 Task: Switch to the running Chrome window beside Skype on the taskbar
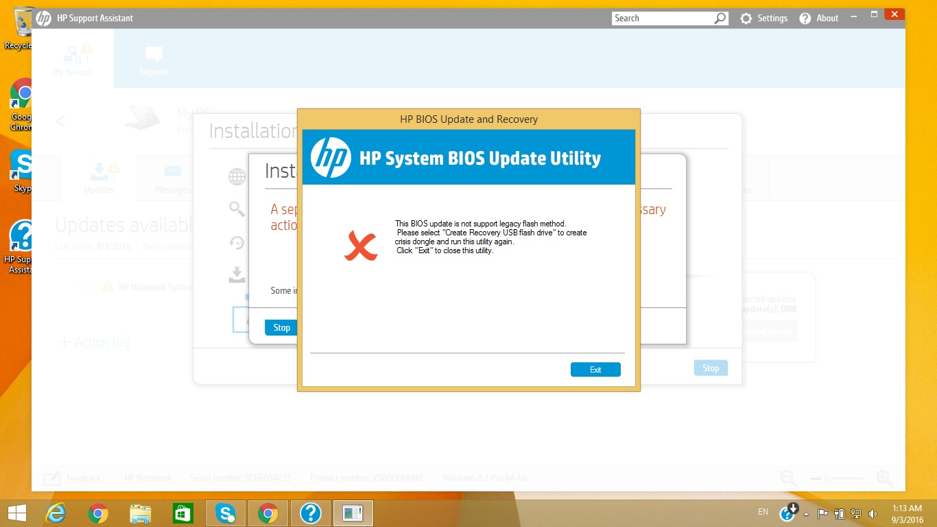click(268, 513)
